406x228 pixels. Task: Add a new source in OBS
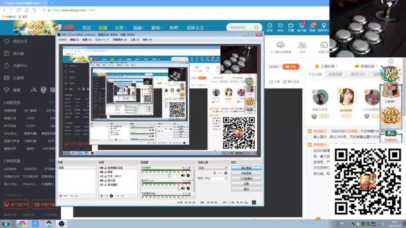click(101, 196)
